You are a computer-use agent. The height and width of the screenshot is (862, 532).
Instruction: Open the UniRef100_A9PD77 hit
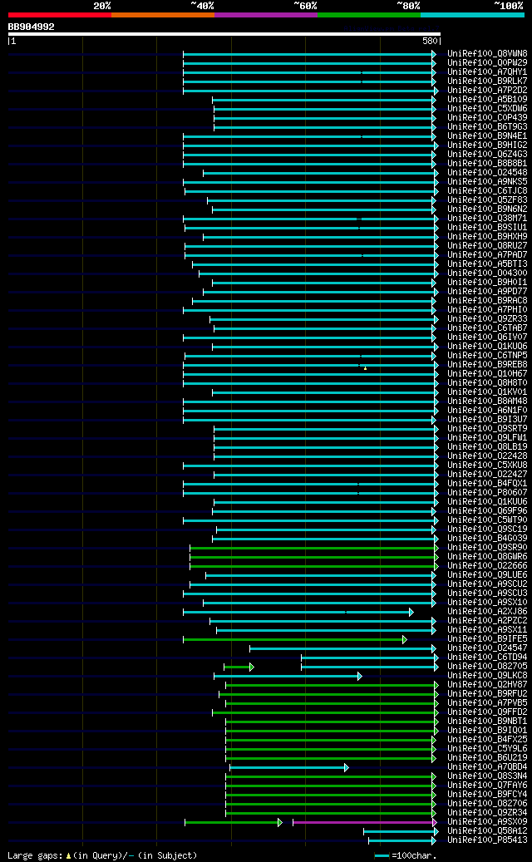coord(487,292)
